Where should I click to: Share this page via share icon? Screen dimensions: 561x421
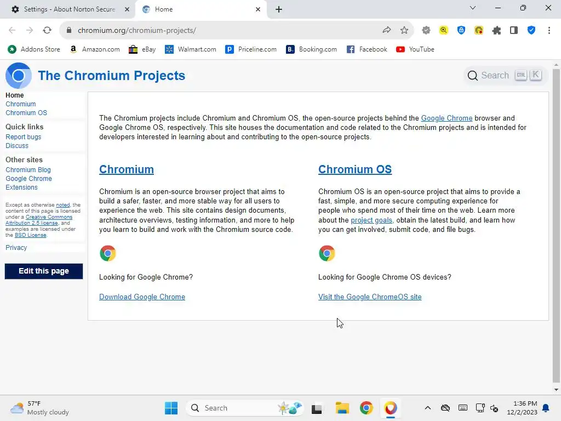point(386,30)
